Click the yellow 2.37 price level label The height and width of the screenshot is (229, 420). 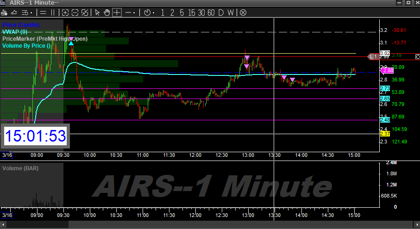pyautogui.click(x=385, y=134)
